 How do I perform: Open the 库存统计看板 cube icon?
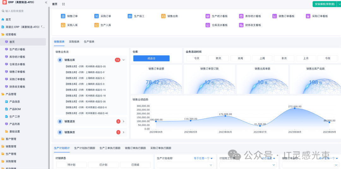[x=241, y=16]
